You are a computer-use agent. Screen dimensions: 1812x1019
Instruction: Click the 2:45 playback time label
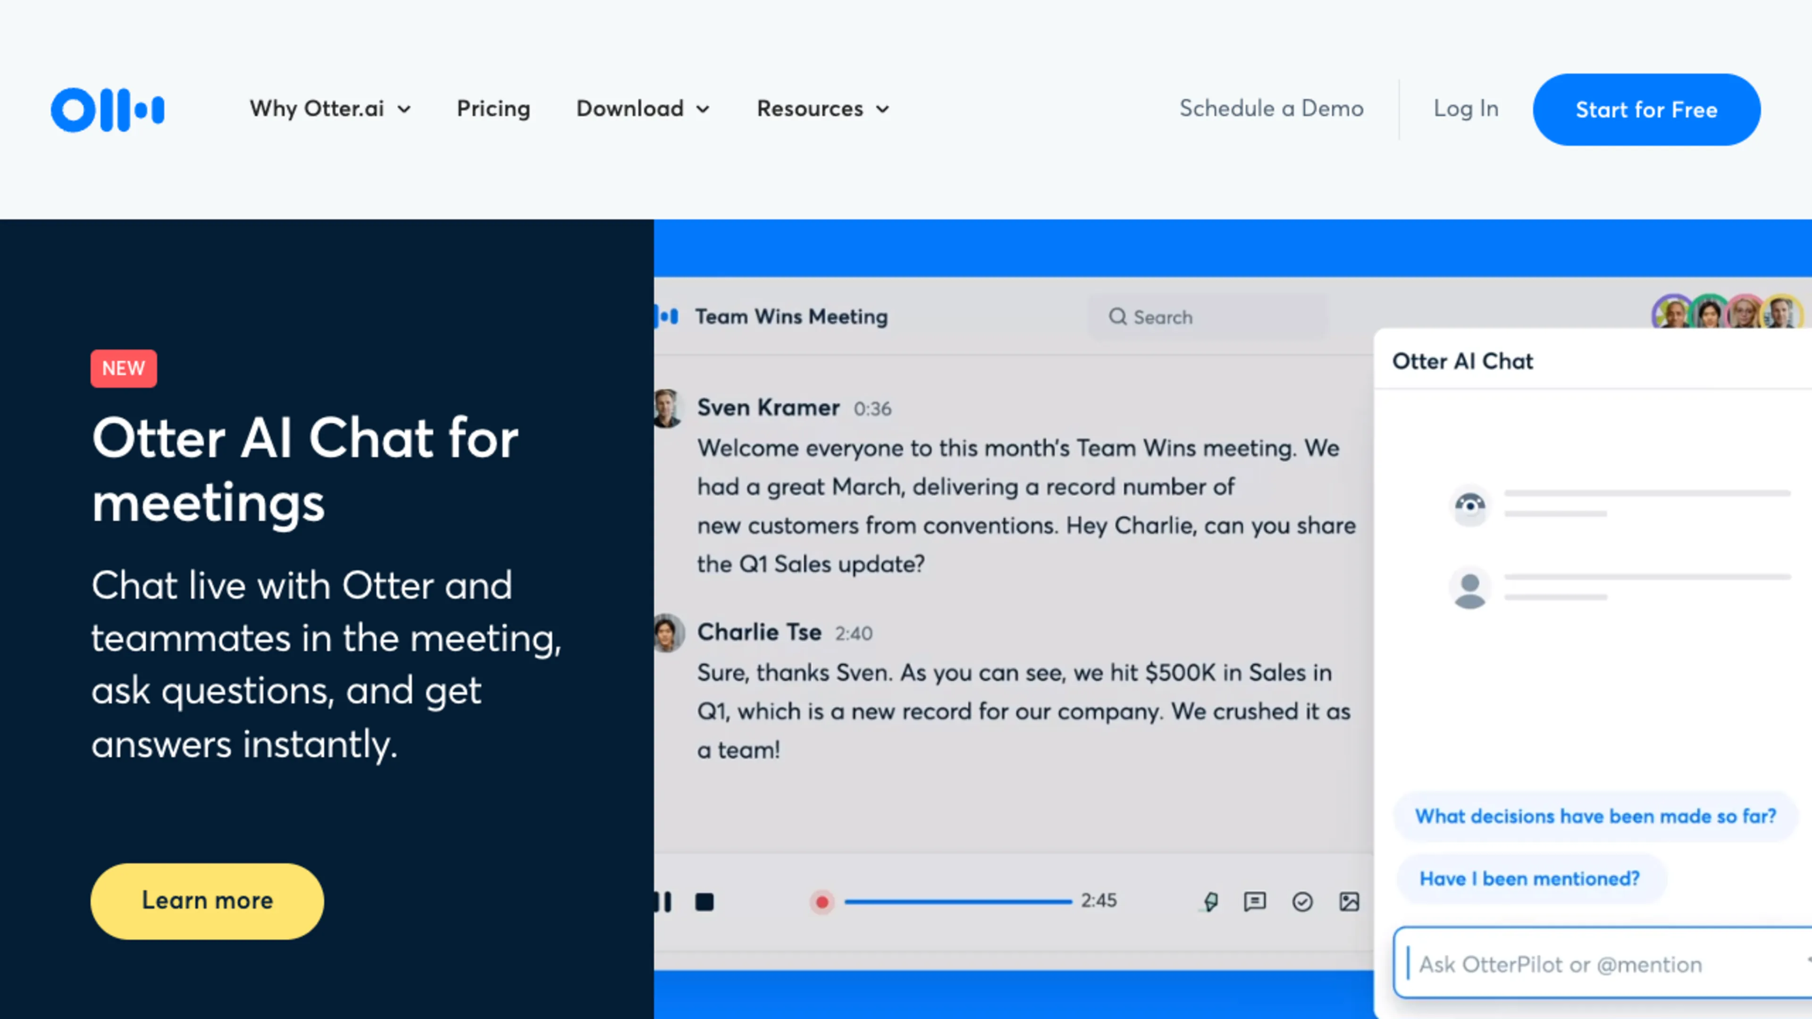tap(1099, 901)
